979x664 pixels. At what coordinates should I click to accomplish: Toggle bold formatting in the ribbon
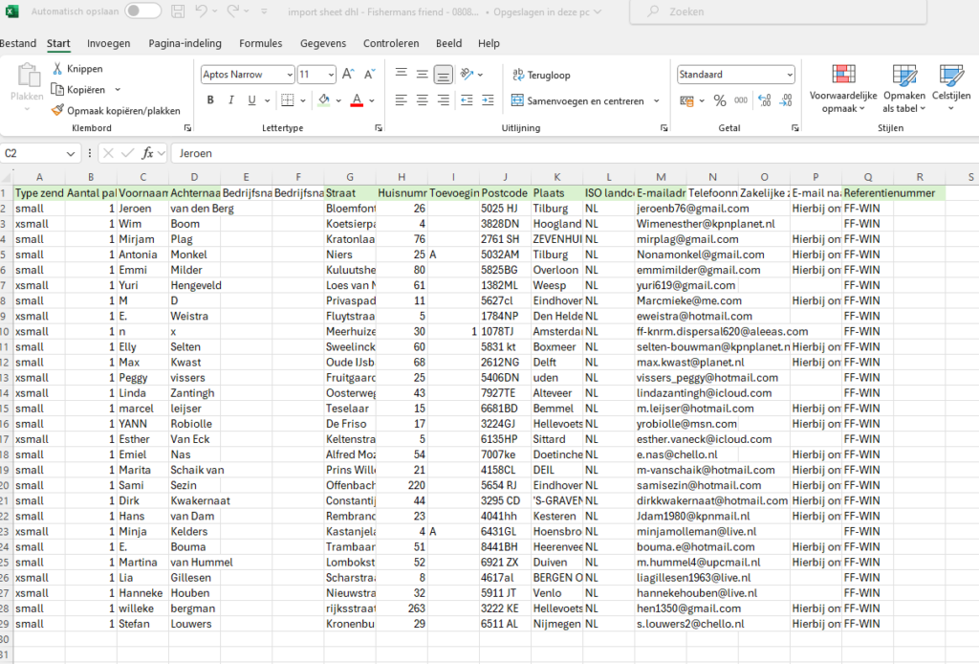click(x=210, y=100)
